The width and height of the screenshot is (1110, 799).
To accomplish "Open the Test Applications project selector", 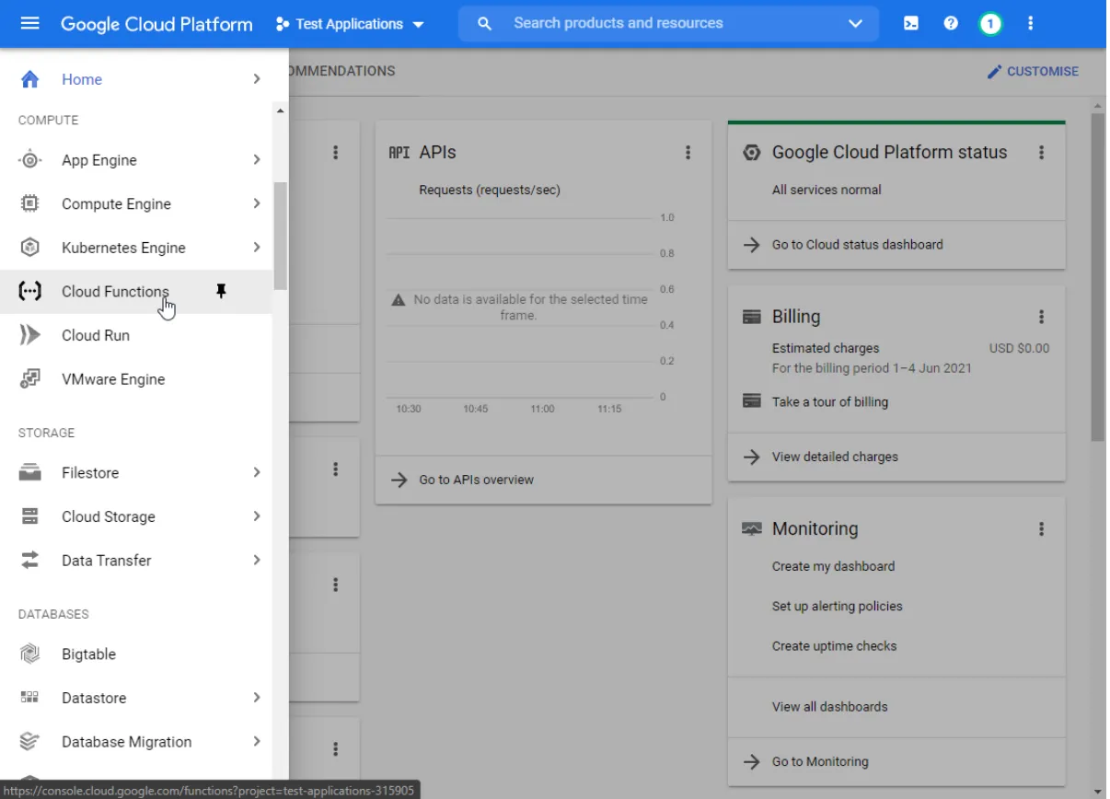I will point(350,24).
